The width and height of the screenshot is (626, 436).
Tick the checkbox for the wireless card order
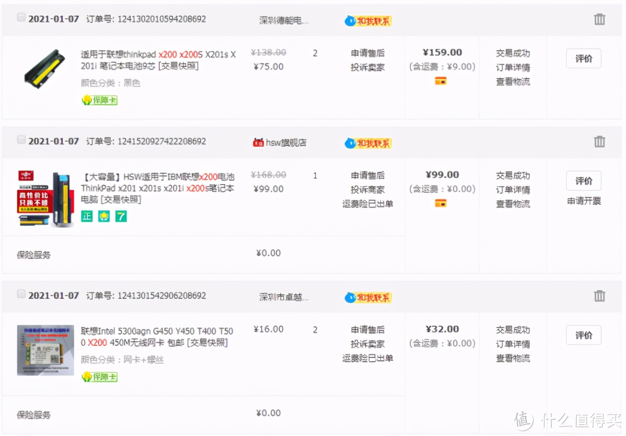[x=21, y=293]
